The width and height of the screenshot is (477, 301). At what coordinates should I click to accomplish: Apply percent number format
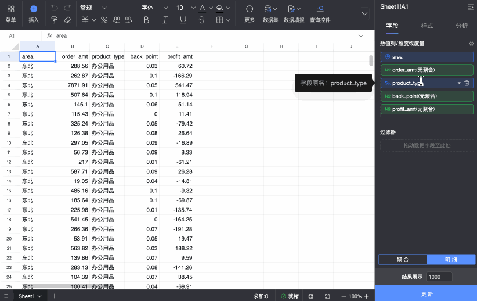tap(104, 20)
